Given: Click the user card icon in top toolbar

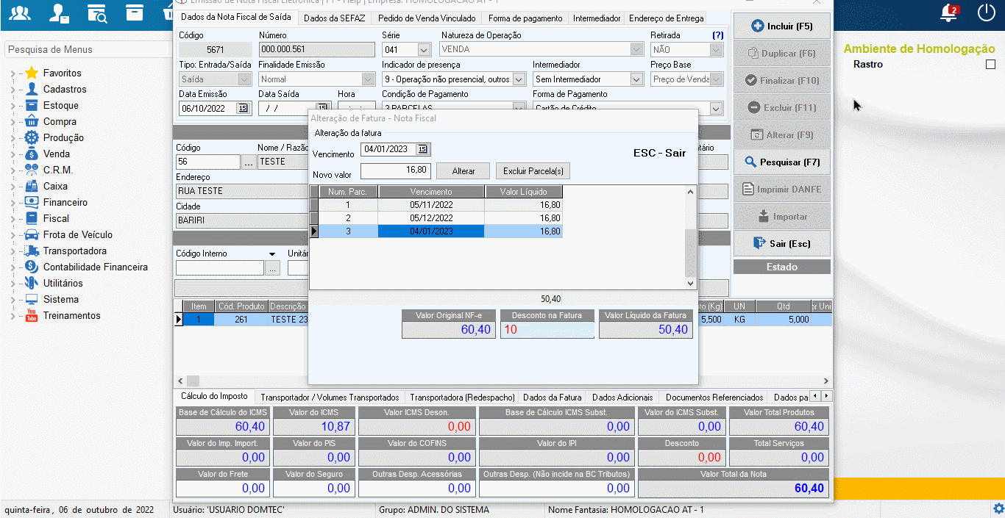Looking at the screenshot, I should (60, 13).
